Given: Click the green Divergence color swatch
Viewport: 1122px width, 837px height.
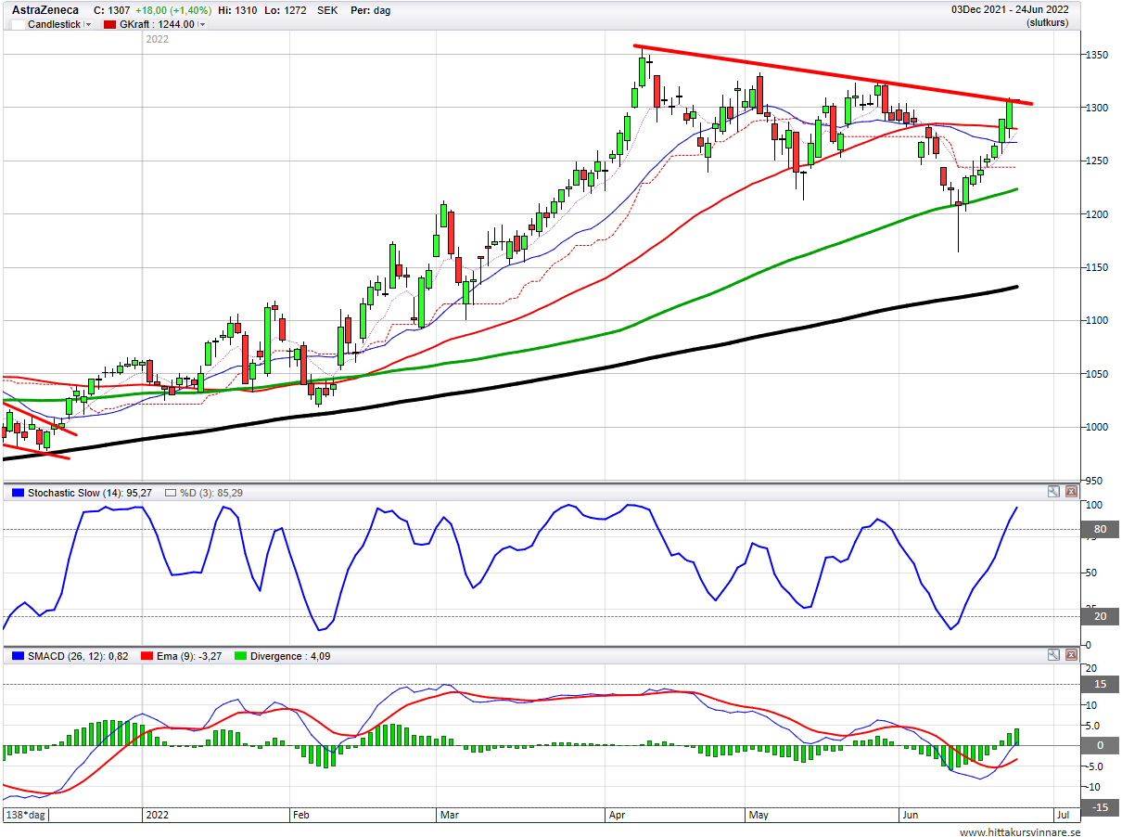Looking at the screenshot, I should [x=240, y=656].
